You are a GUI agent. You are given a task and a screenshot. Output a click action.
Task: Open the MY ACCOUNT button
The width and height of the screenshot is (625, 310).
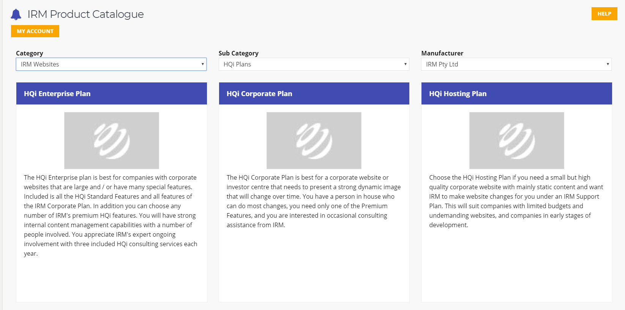35,31
